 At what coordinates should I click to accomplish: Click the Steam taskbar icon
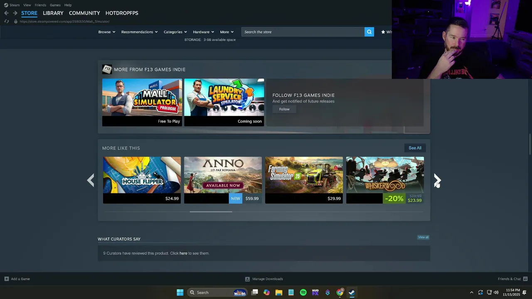352,292
